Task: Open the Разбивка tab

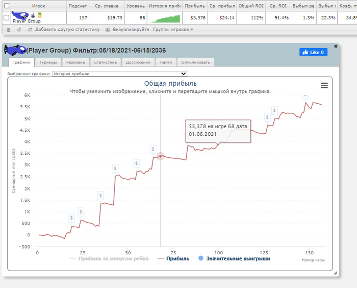Action: 75,62
